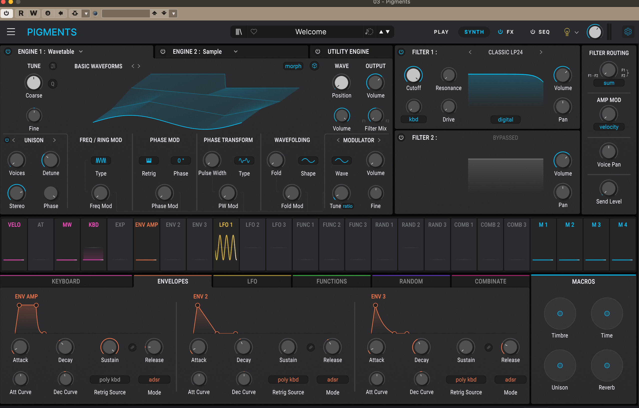Click the Q quantize button under Tune
Image resolution: width=639 pixels, height=408 pixels.
[x=52, y=84]
